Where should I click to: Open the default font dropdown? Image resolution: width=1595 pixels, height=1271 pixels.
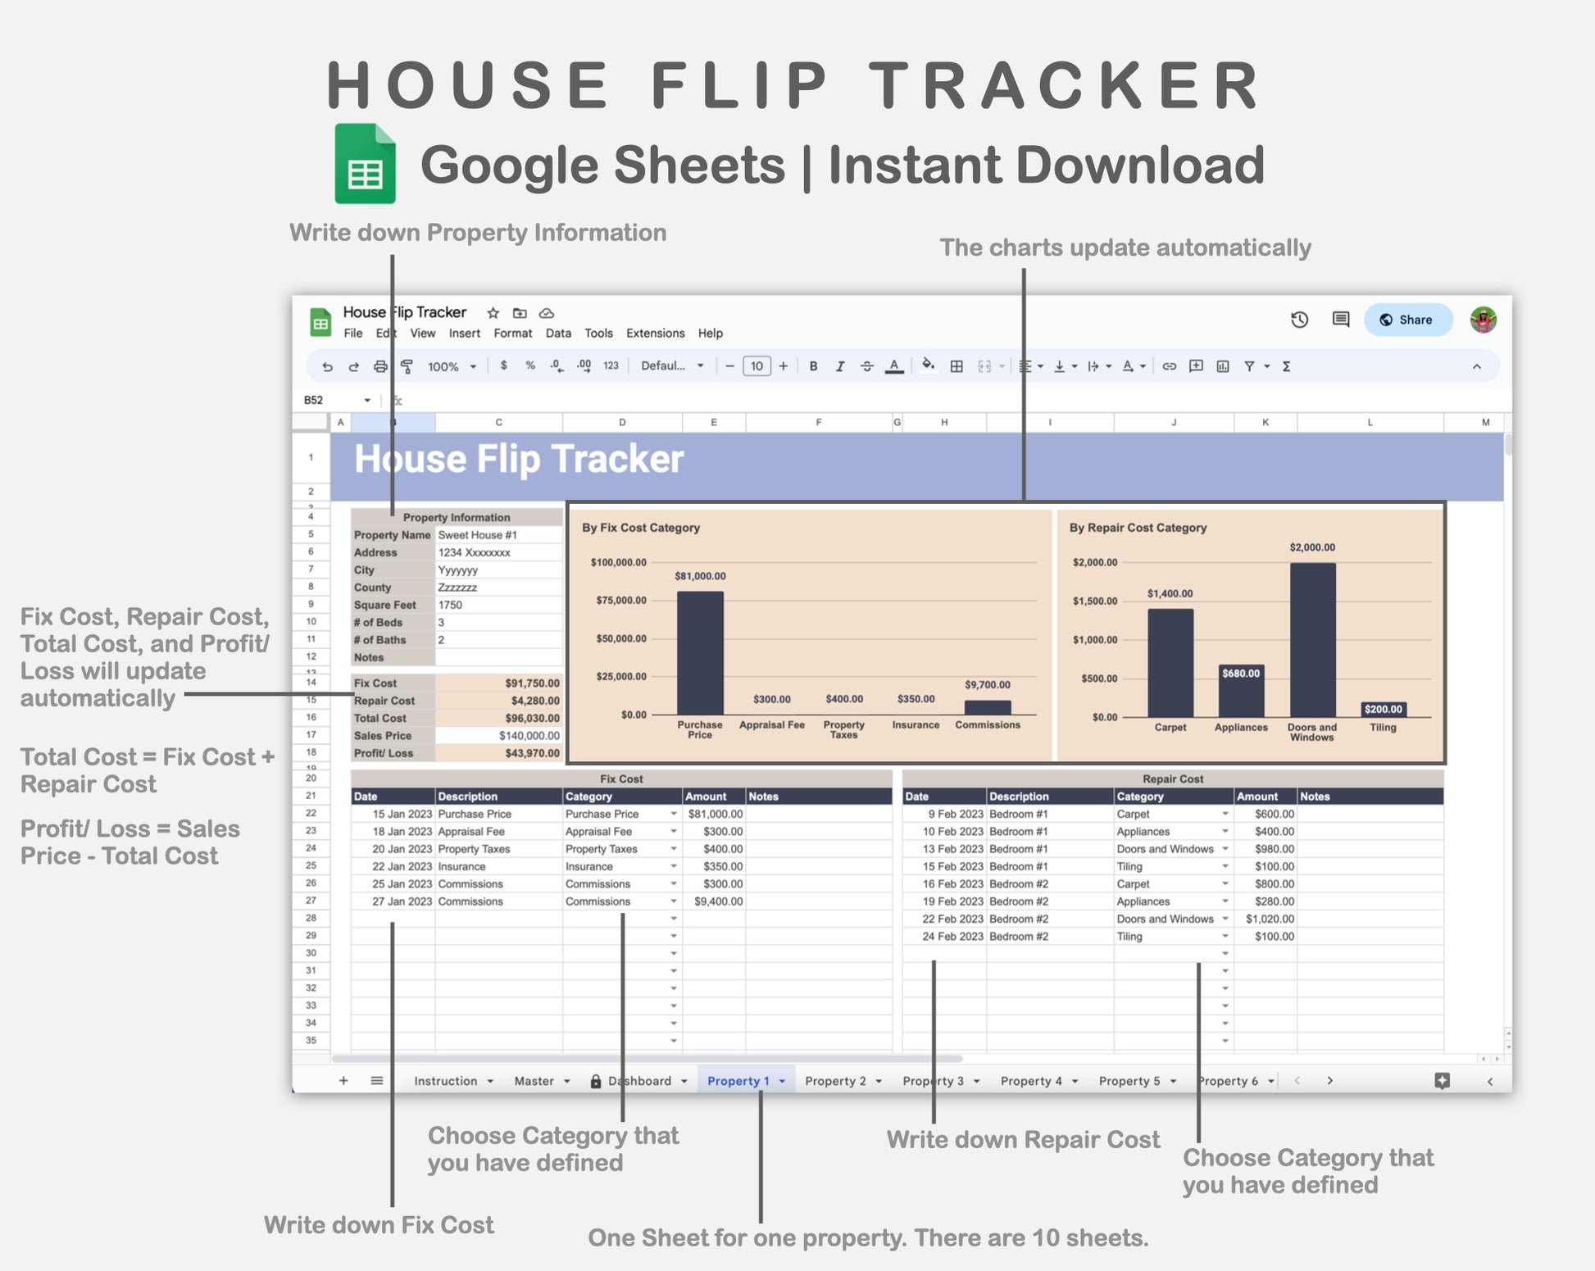pyautogui.click(x=672, y=366)
